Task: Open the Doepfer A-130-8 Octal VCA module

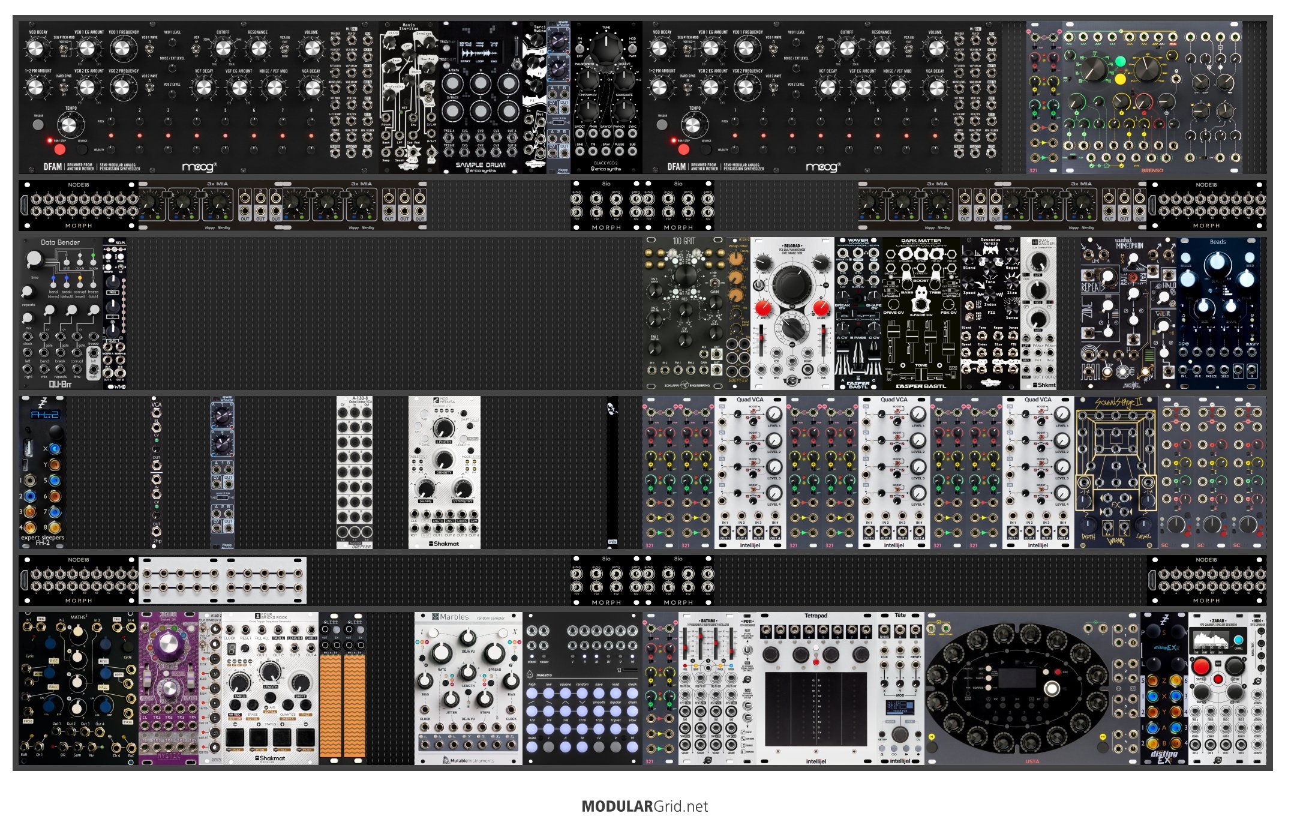Action: pyautogui.click(x=355, y=472)
